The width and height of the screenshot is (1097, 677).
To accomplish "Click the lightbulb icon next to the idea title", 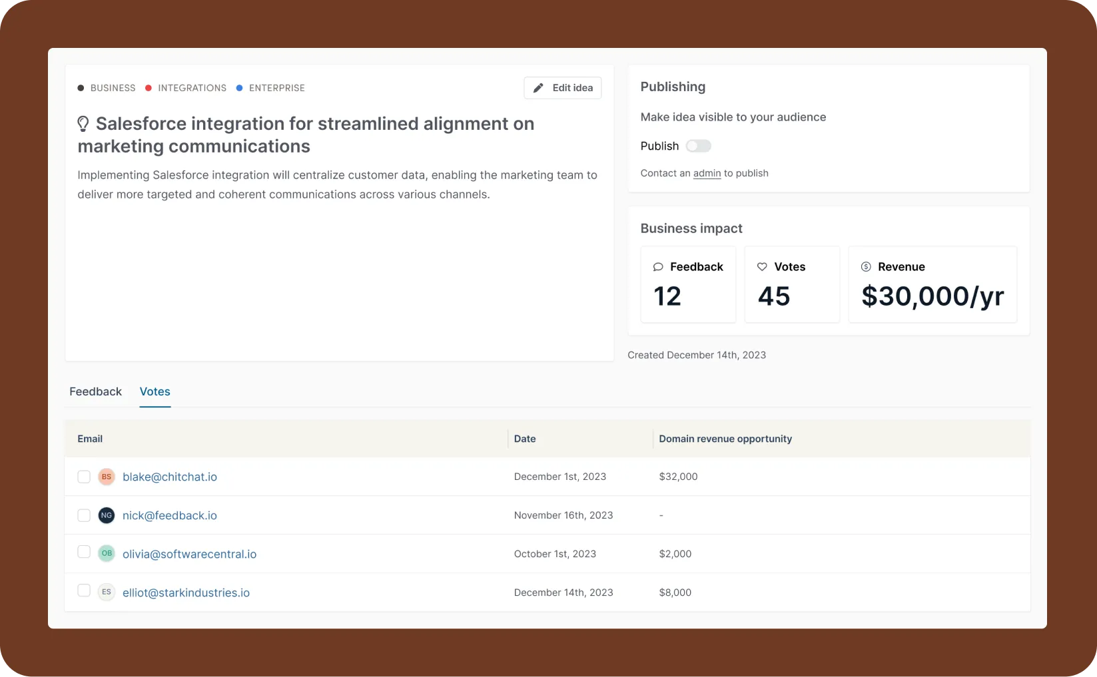I will pyautogui.click(x=83, y=123).
